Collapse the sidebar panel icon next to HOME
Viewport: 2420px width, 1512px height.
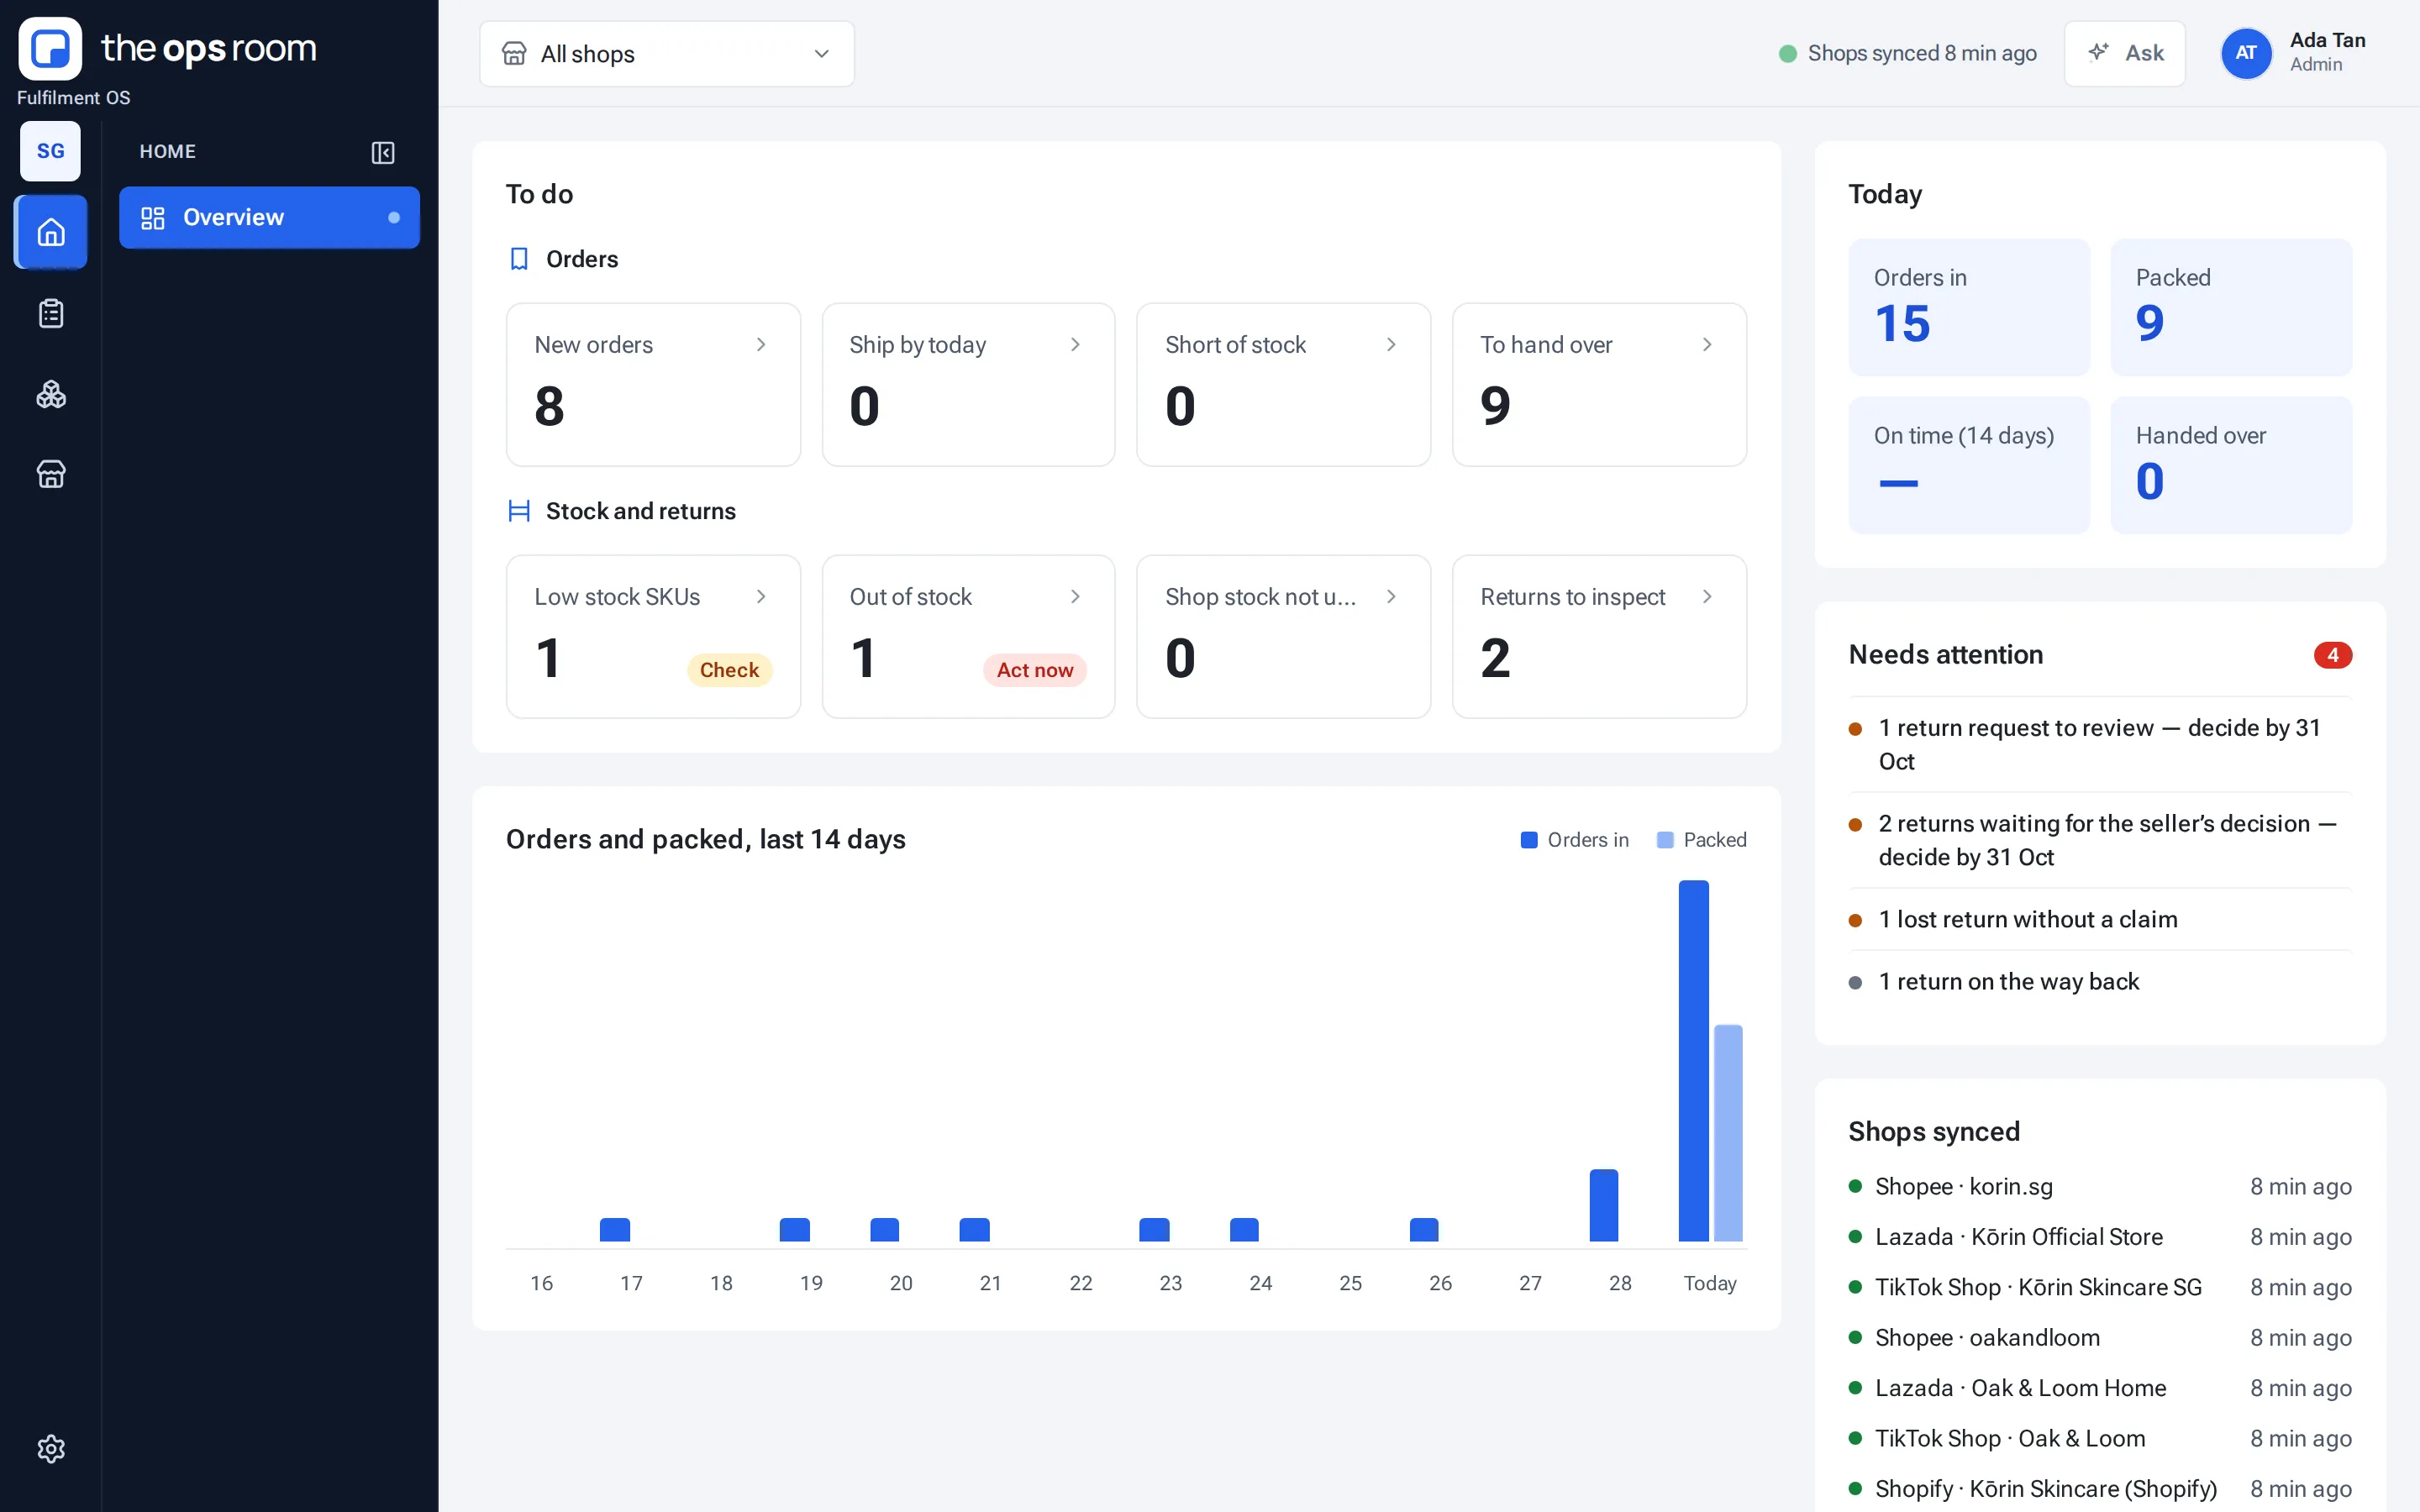[x=382, y=152]
